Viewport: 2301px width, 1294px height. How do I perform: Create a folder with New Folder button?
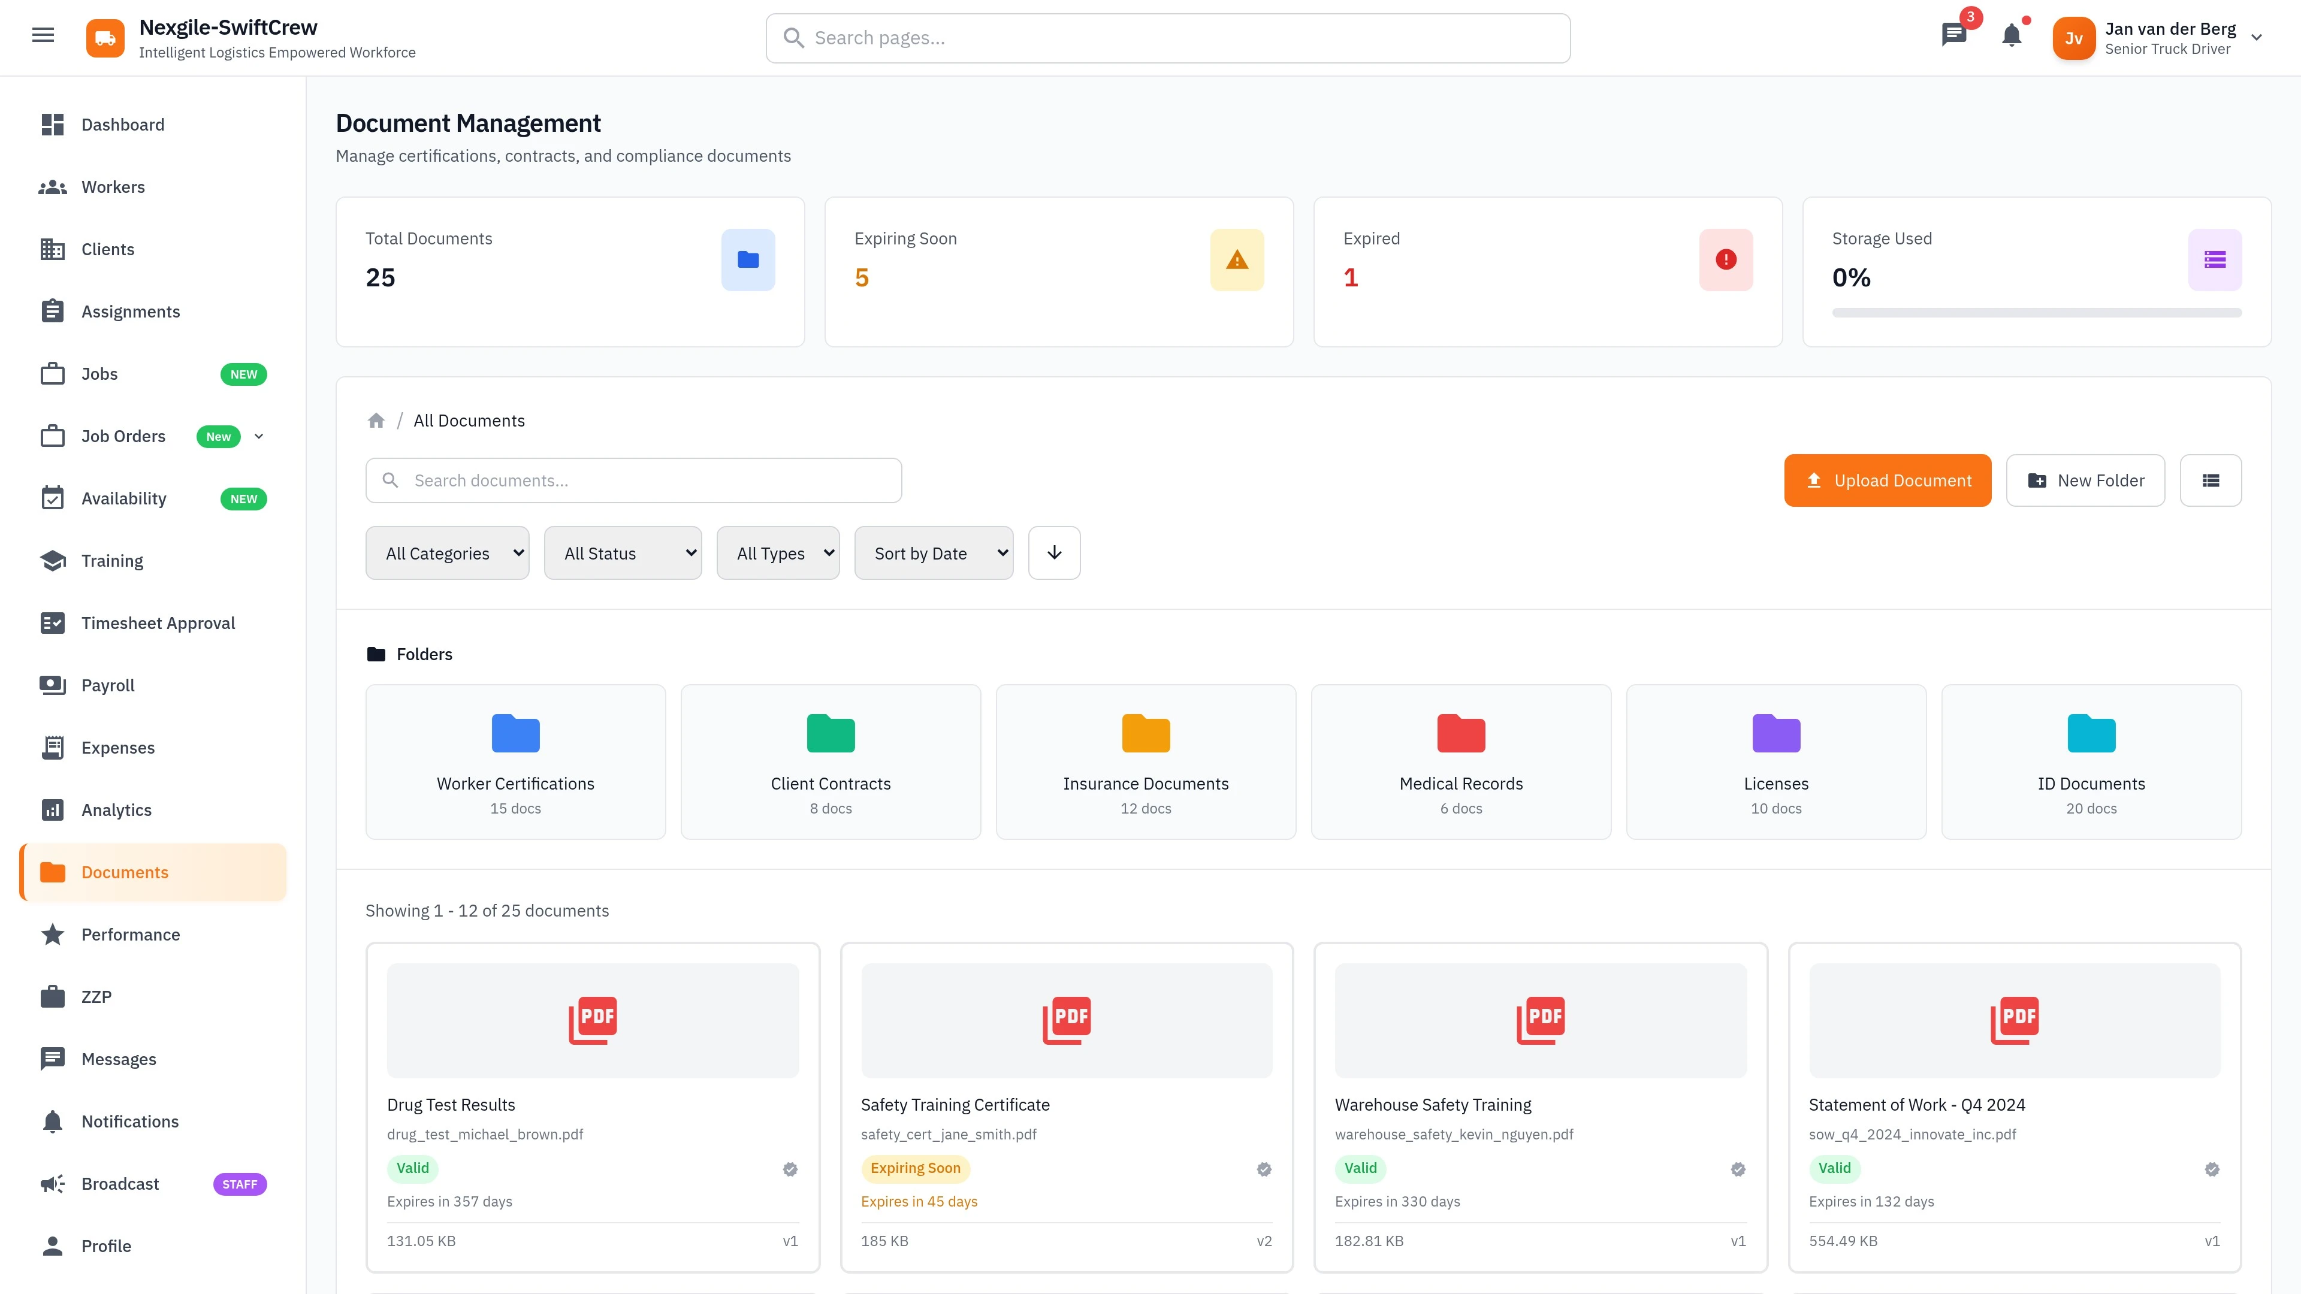tap(2086, 480)
